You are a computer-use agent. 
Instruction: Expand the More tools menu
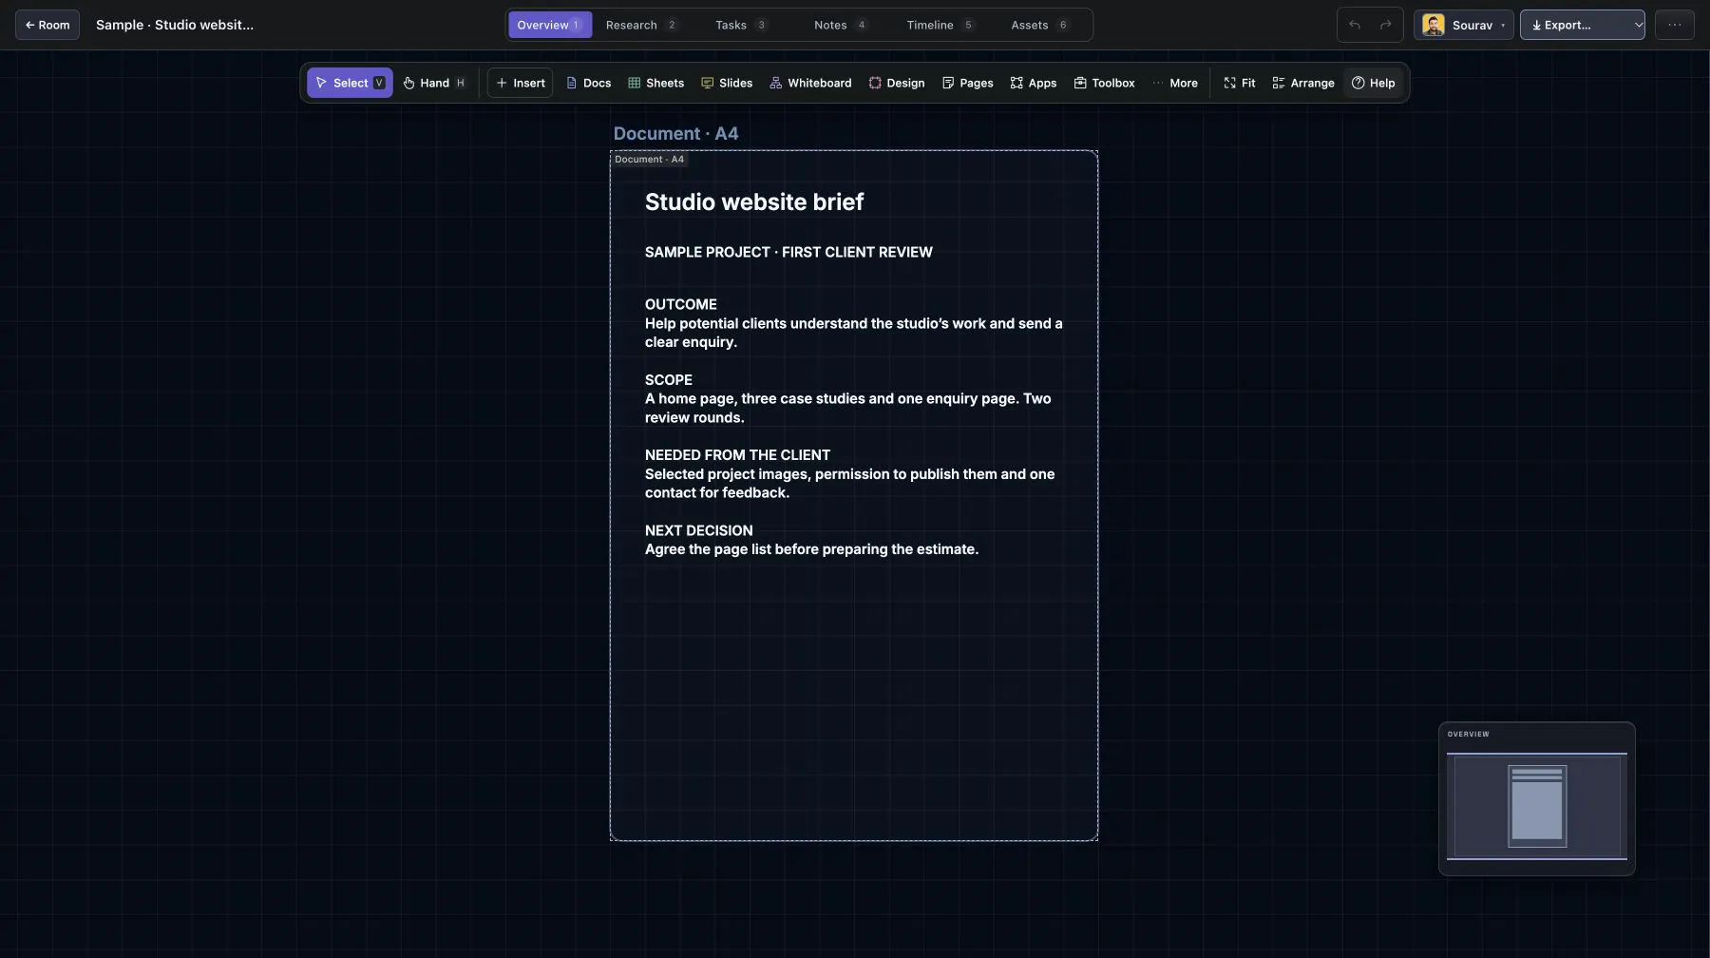click(x=1174, y=83)
